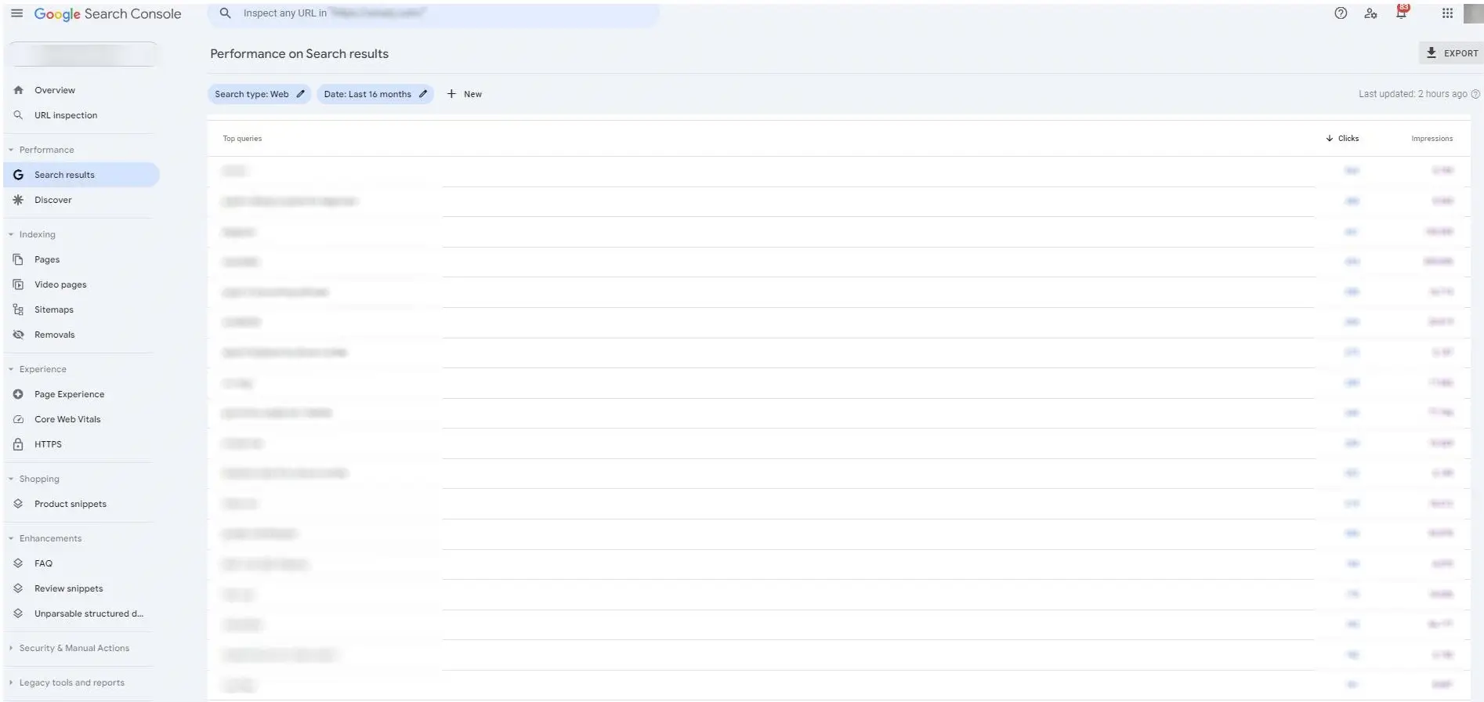The height and width of the screenshot is (702, 1484).
Task: Select Search results in the sidebar
Action: point(81,175)
